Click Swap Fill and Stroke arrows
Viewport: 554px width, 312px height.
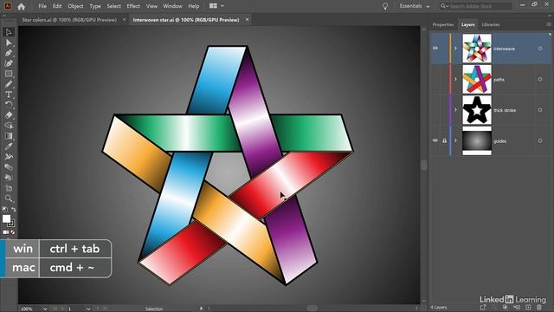pos(13,210)
